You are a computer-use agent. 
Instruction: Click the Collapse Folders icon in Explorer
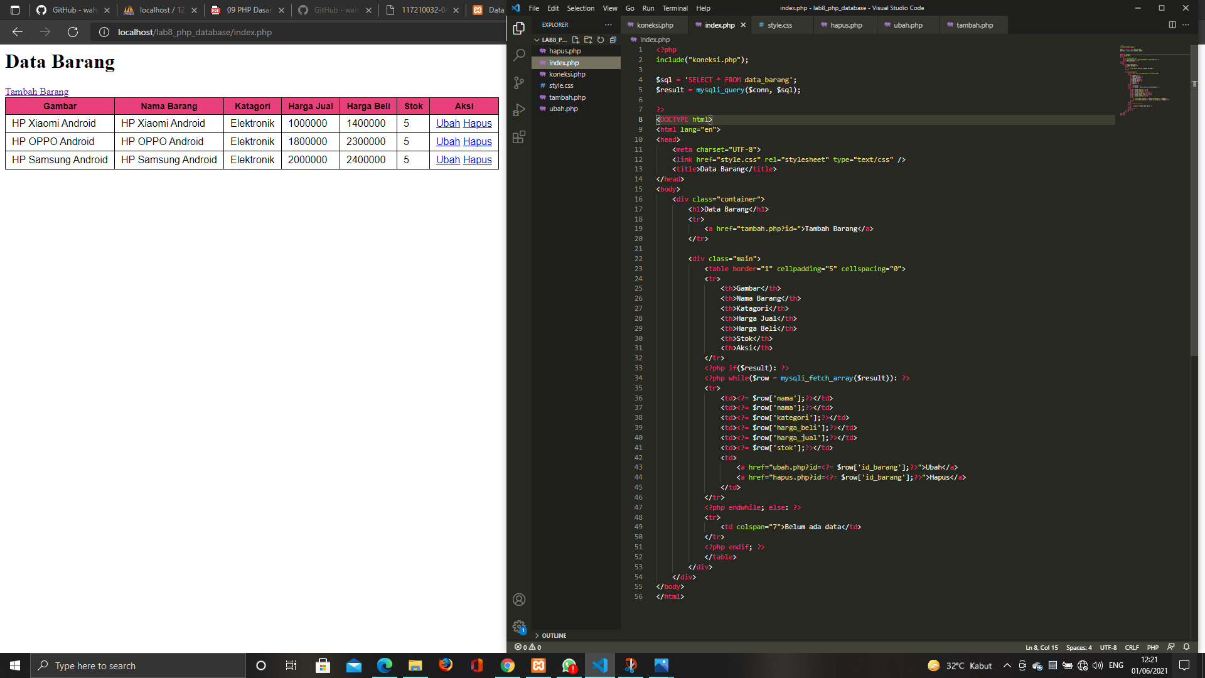click(613, 39)
